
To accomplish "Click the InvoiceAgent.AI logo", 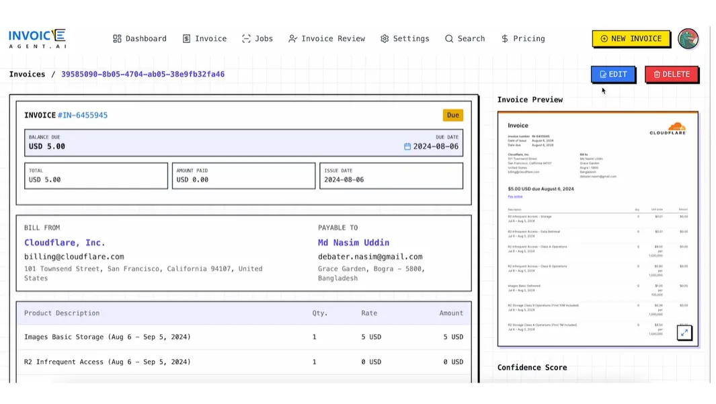I will coord(37,38).
